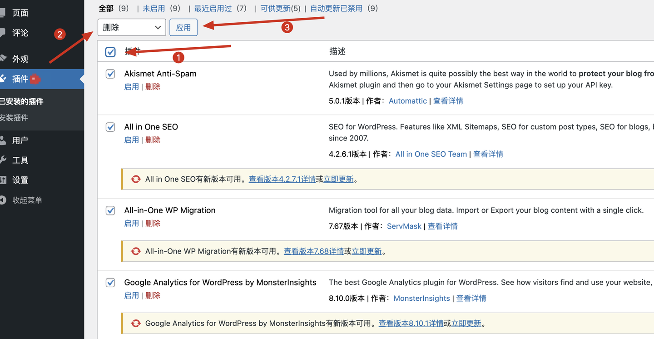Click 启用 under Akismet Anti-Spam

tap(132, 87)
